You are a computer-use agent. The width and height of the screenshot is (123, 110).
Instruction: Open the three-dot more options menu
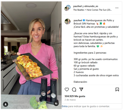(117, 8)
